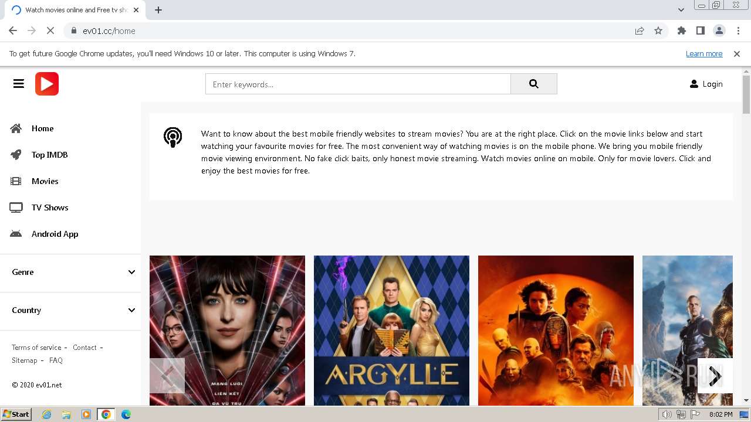Image resolution: width=751 pixels, height=422 pixels.
Task: Open the Contact link
Action: (x=84, y=348)
